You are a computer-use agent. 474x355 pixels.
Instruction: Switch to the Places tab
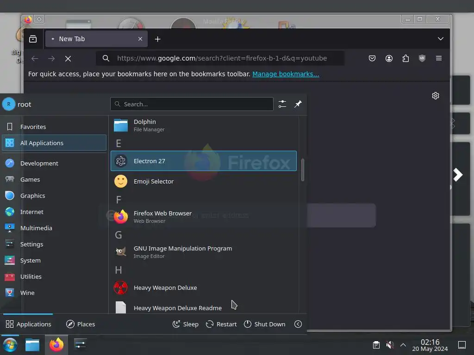[81, 324]
